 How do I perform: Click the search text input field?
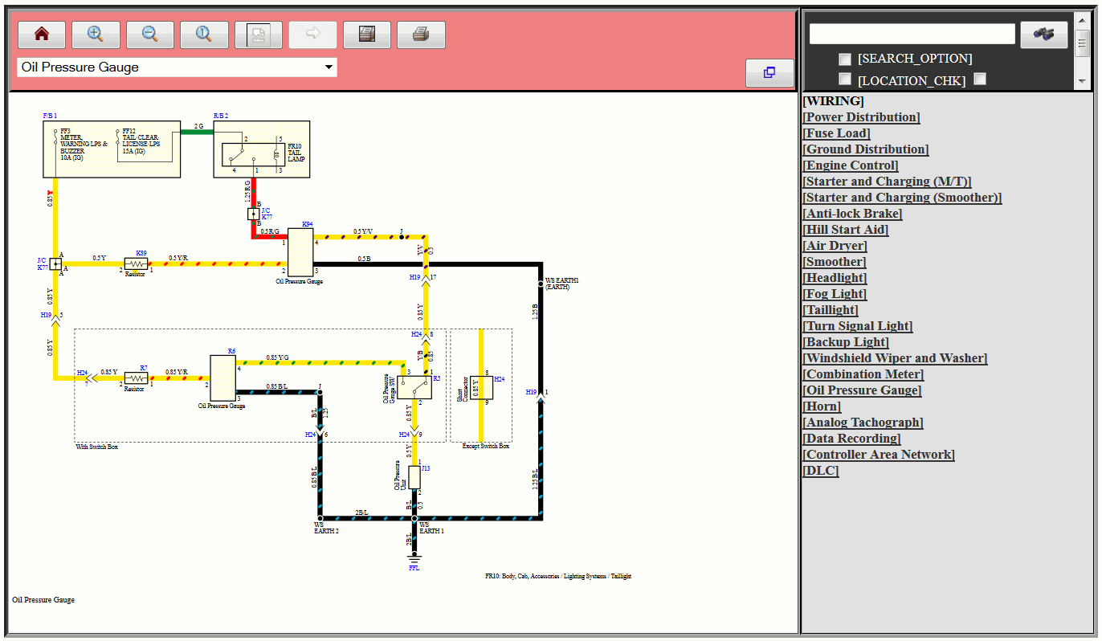click(912, 34)
